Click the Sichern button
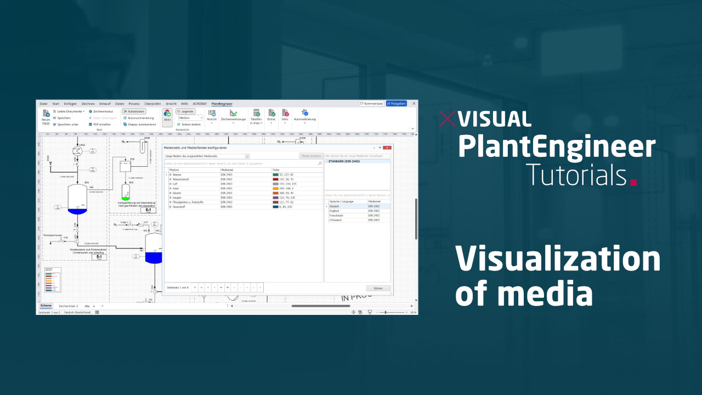The height and width of the screenshot is (395, 702). pos(378,288)
